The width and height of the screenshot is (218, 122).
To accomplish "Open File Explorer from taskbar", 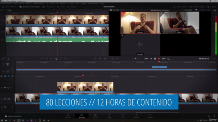I will (x=6, y=121).
